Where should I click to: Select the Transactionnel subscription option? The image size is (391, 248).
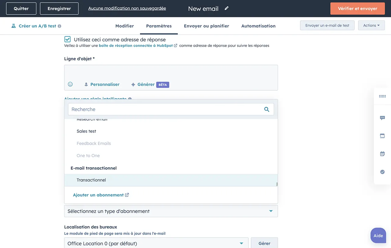[91, 180]
